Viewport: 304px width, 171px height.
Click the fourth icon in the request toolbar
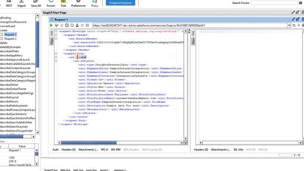point(67,25)
